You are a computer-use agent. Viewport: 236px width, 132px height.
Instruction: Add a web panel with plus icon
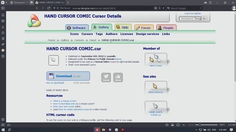tap(3, 56)
